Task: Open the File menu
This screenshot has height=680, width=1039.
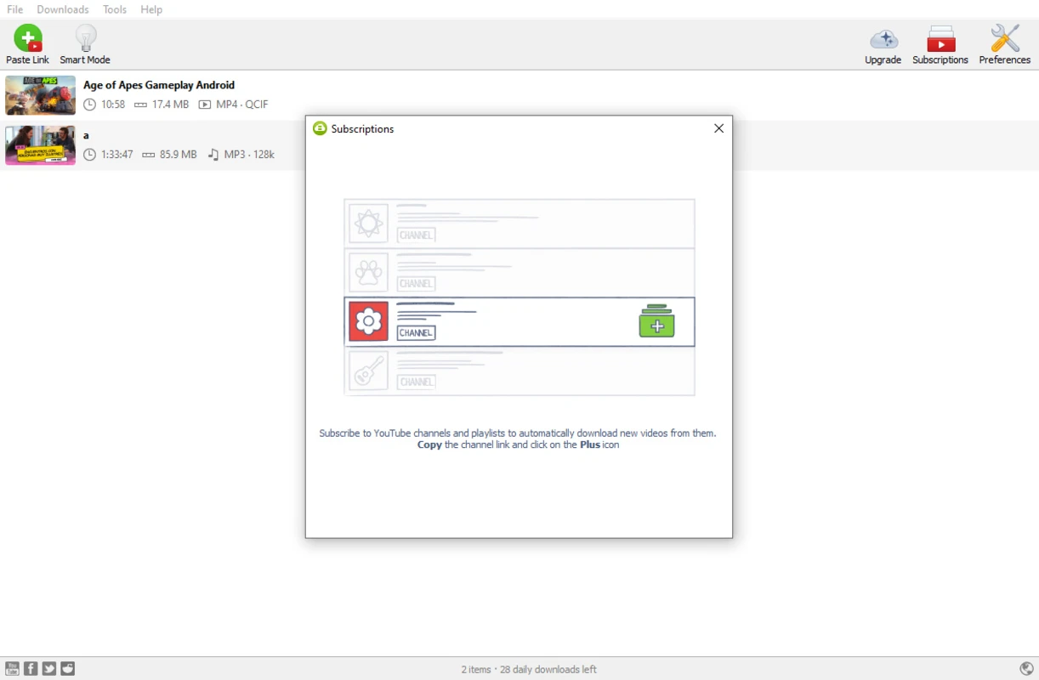Action: click(15, 9)
